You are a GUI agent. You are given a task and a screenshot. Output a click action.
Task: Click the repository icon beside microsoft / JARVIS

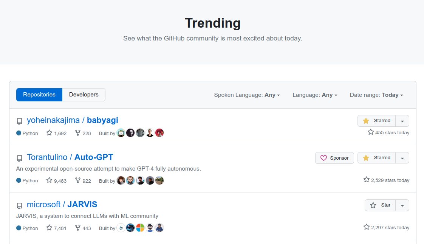click(20, 205)
